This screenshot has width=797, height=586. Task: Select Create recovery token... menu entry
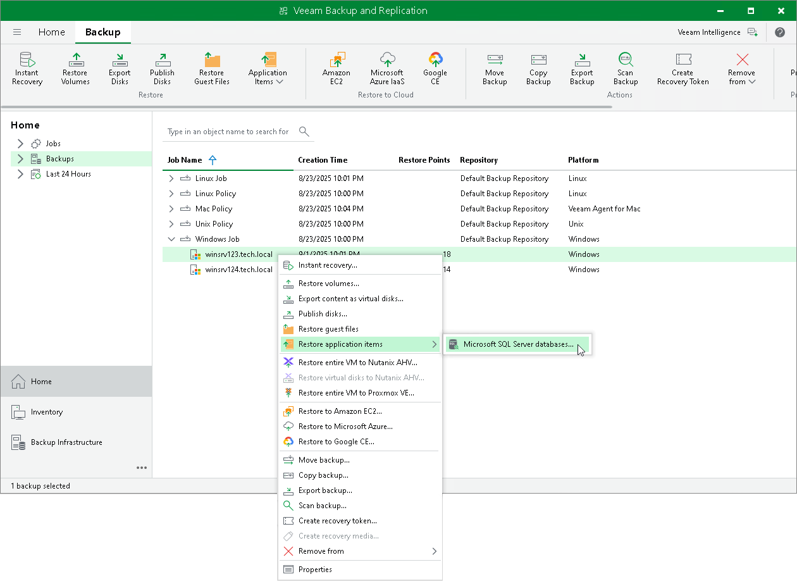click(360, 521)
